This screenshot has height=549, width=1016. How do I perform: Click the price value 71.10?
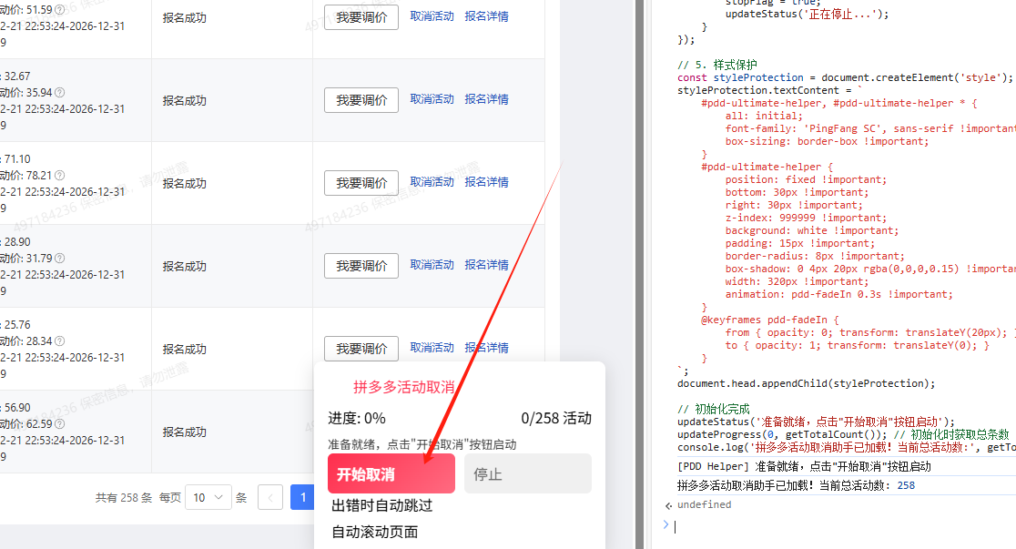pos(17,159)
